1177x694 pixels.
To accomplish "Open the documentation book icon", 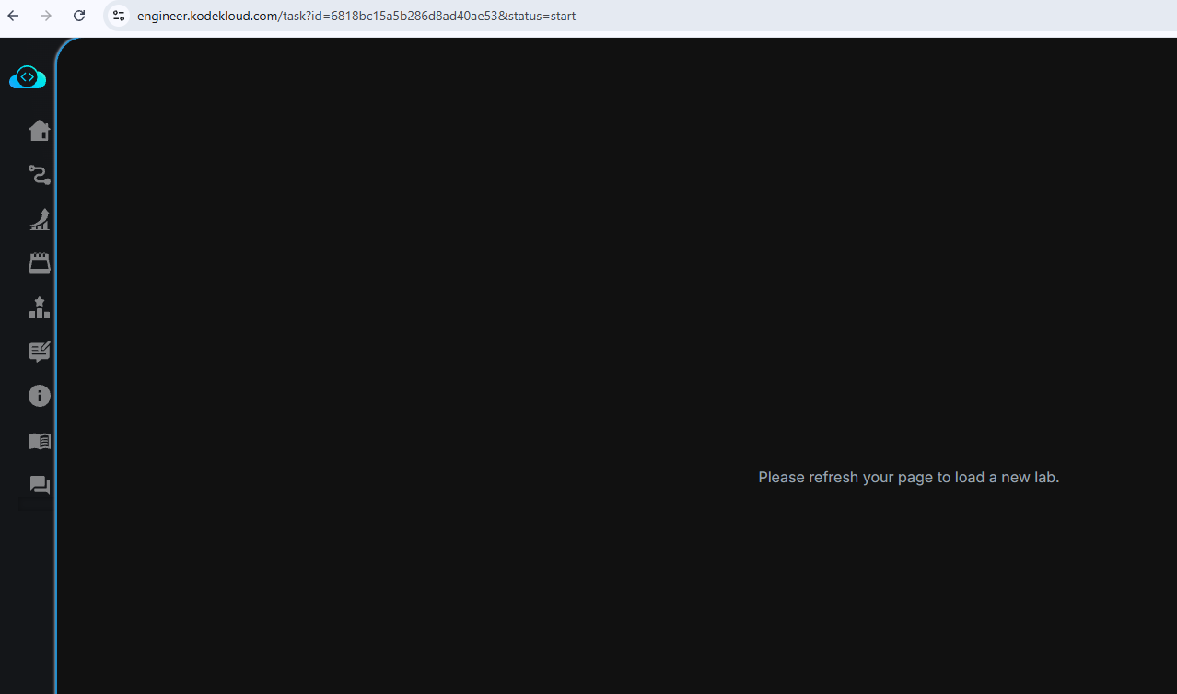I will pos(39,441).
